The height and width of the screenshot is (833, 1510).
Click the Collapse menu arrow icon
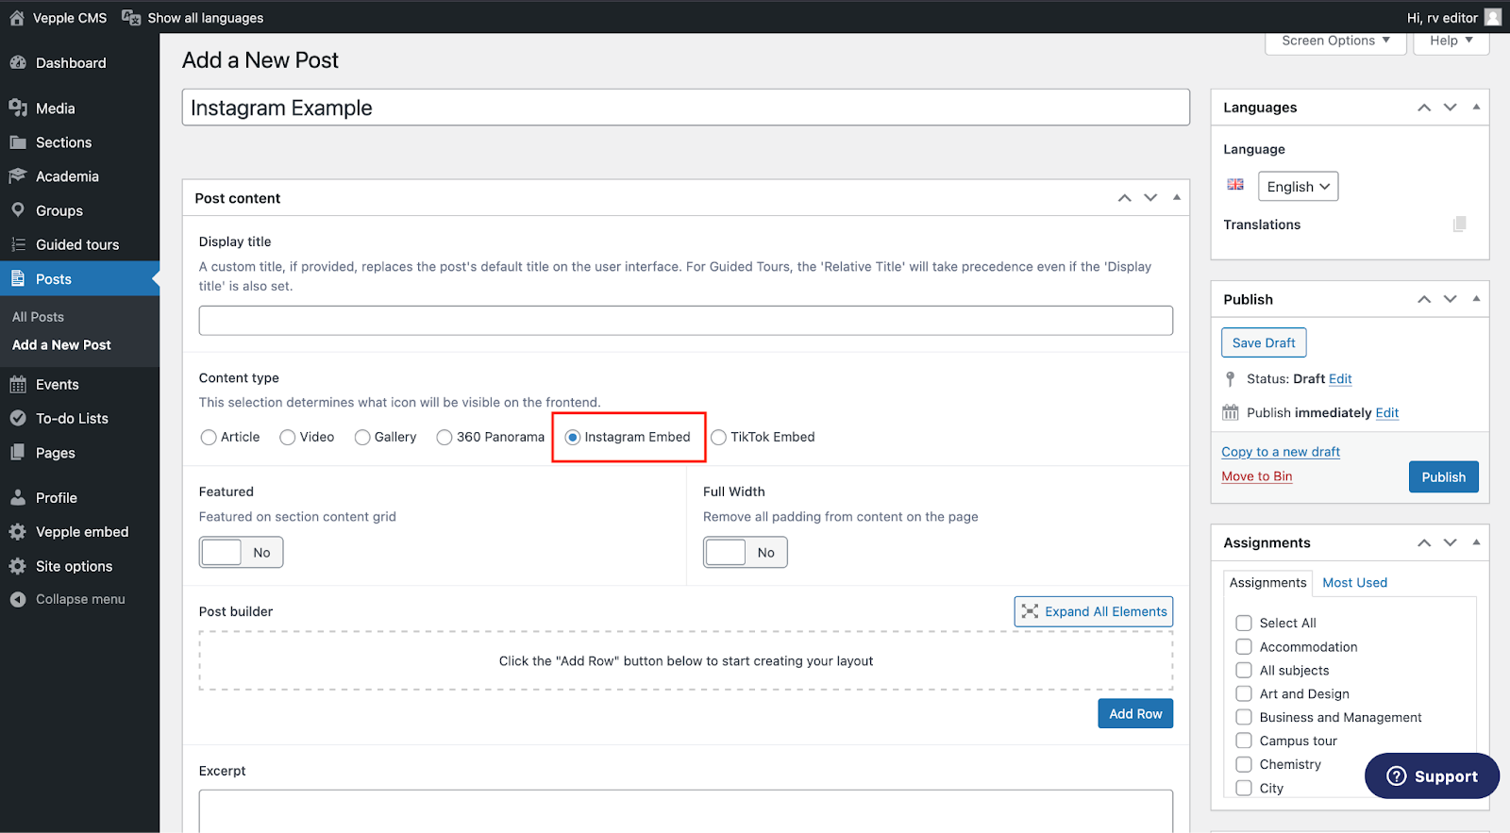point(18,599)
